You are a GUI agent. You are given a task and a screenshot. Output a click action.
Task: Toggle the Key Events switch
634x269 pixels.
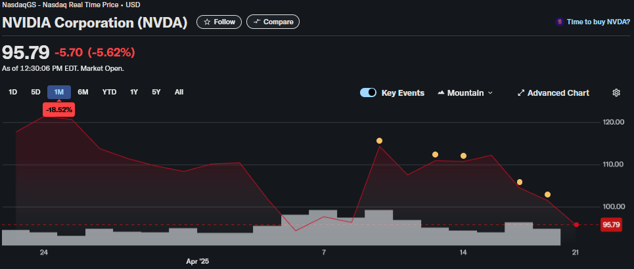tap(369, 93)
